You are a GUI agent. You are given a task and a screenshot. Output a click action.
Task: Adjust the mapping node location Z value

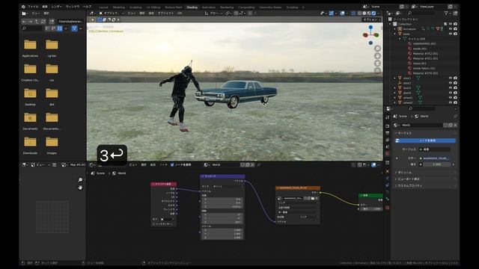(x=223, y=207)
